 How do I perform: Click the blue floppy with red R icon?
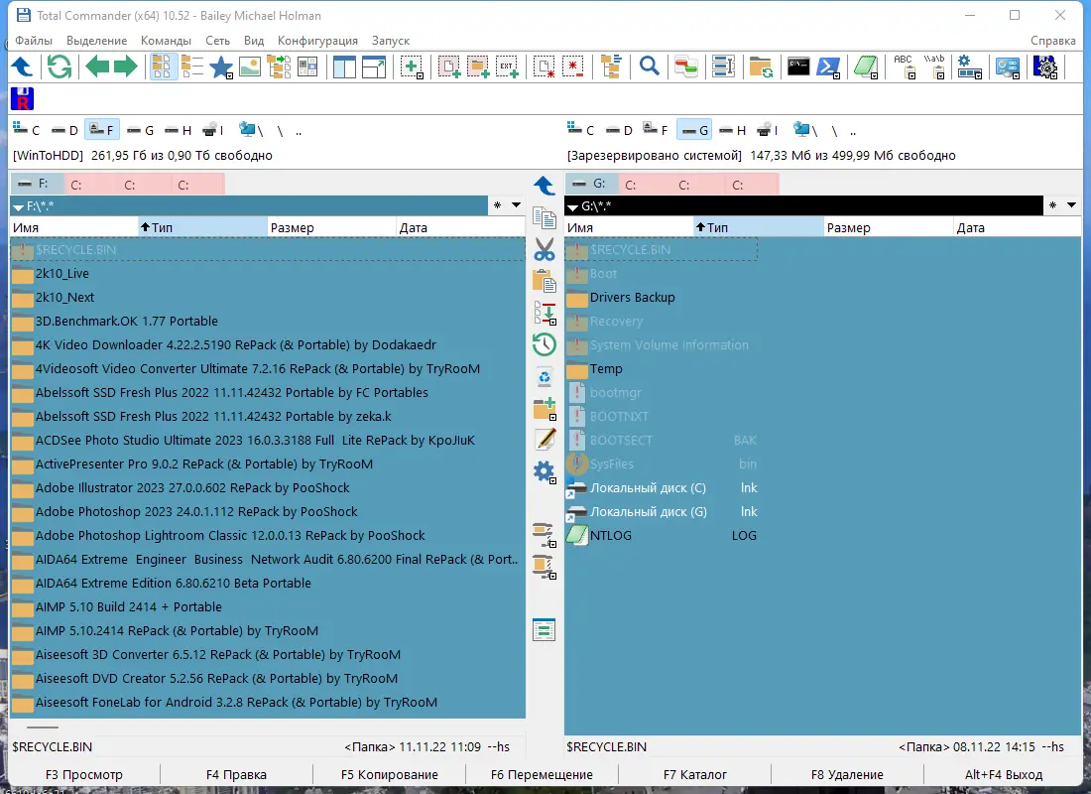tap(22, 98)
